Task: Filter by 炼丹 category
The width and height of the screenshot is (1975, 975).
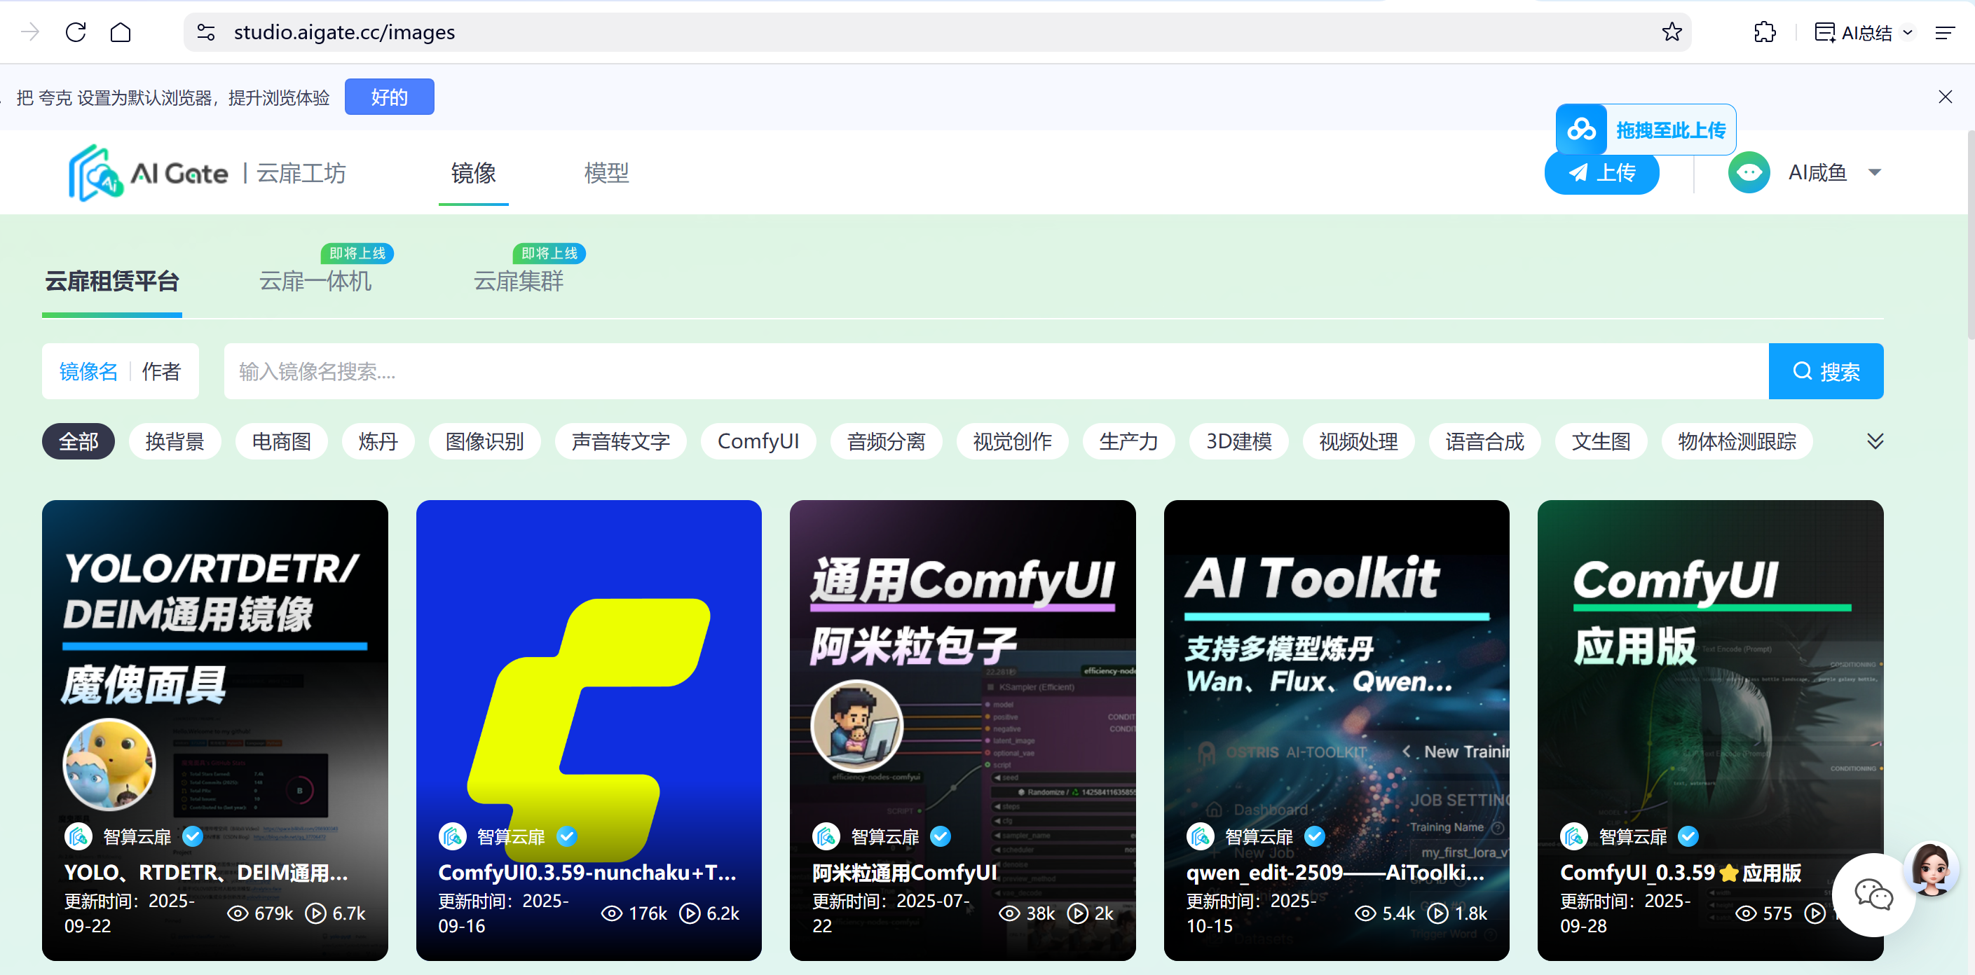Action: click(378, 441)
